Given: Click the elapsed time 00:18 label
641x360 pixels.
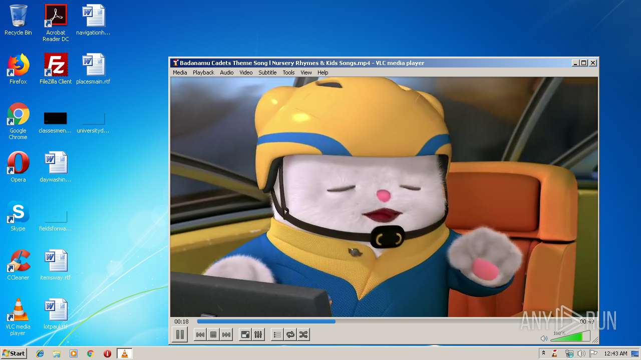Looking at the screenshot, I should click(x=181, y=321).
